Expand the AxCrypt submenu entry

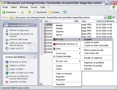point(67,39)
